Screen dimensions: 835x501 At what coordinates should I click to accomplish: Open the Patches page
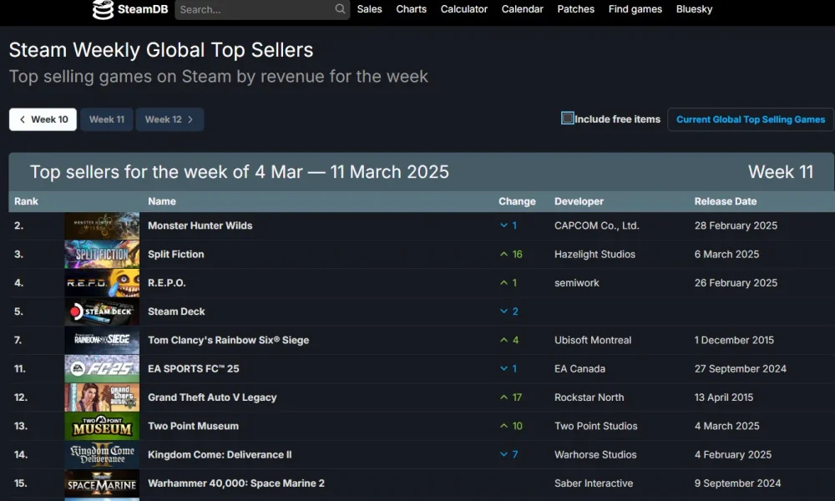pyautogui.click(x=575, y=9)
